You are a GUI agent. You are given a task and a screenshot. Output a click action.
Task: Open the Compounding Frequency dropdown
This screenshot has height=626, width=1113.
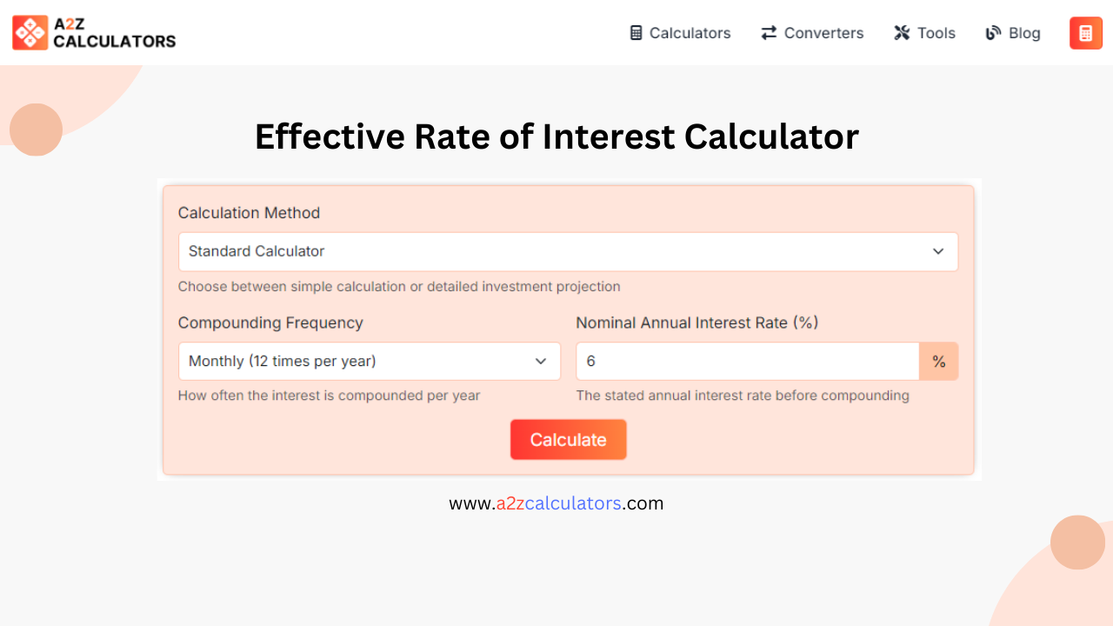pos(369,361)
